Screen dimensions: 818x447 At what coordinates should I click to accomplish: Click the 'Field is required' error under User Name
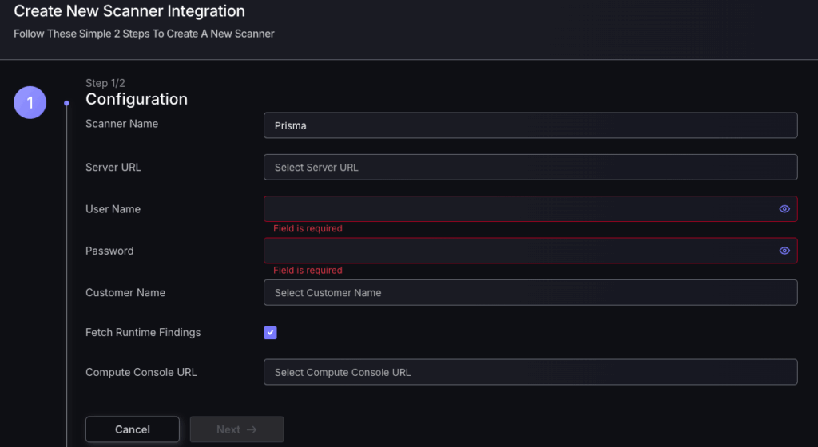pos(308,229)
